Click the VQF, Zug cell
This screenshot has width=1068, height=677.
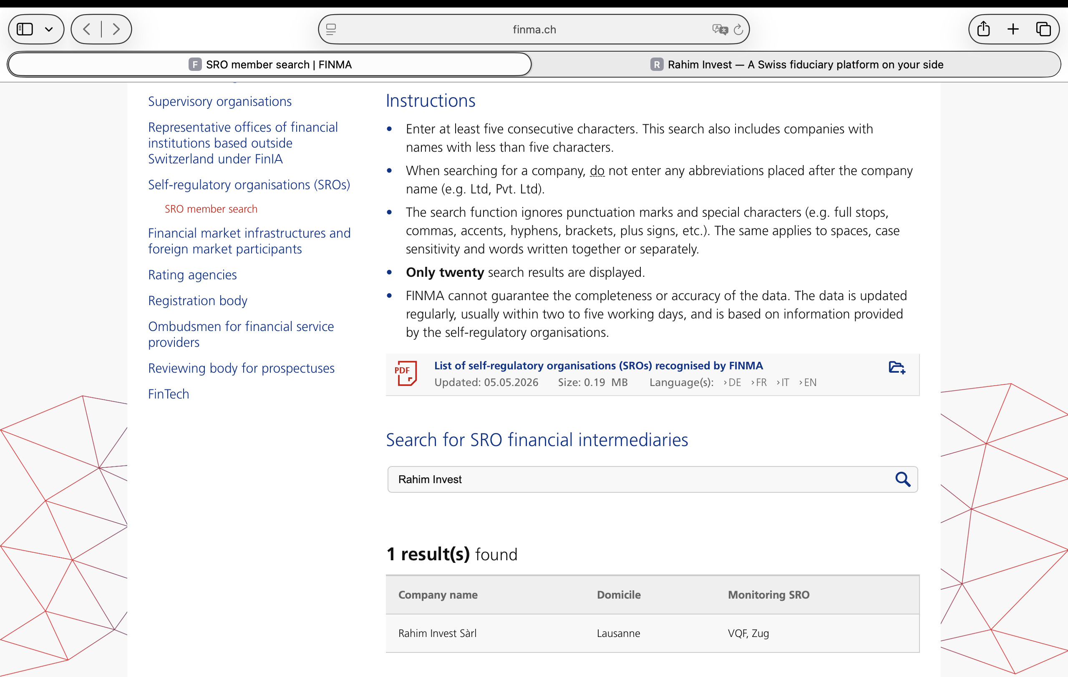pyautogui.click(x=748, y=633)
